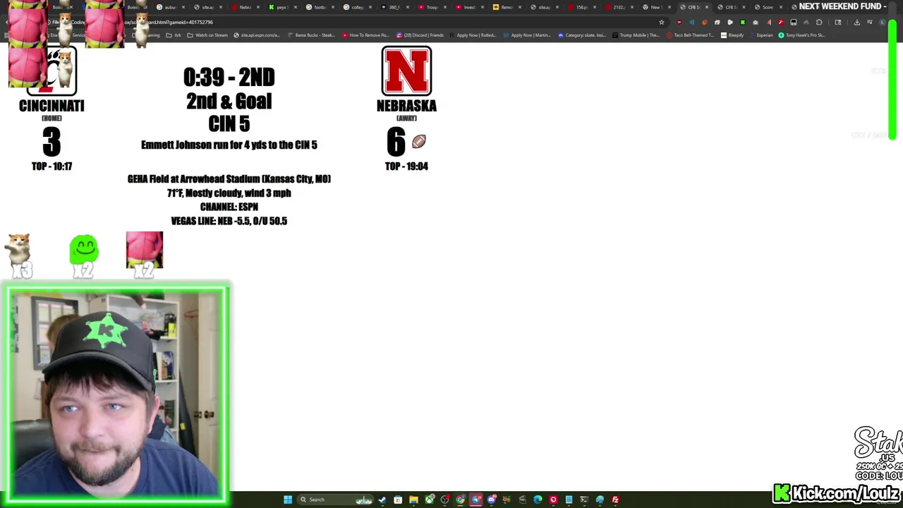The image size is (903, 508).
Task: Open the browser Downloads icon
Action: click(857, 22)
